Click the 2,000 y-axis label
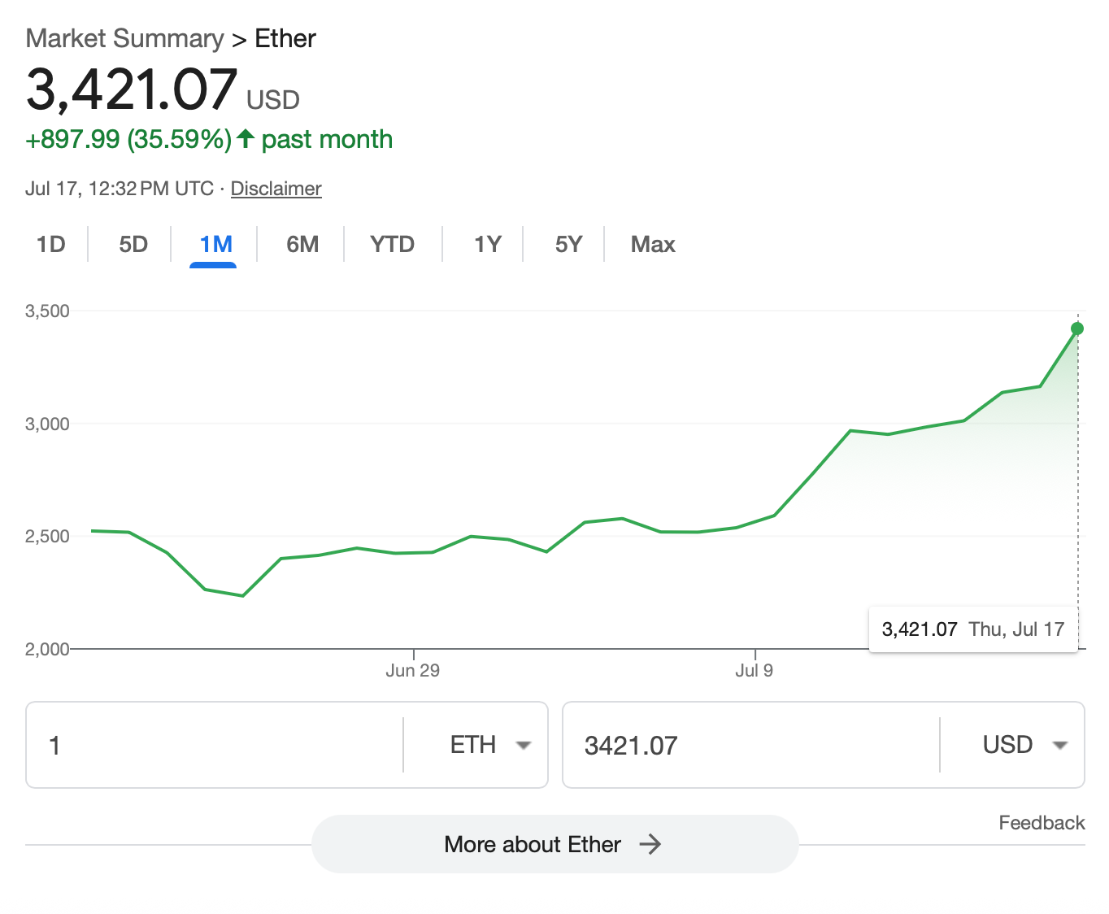The width and height of the screenshot is (1109, 914). [x=47, y=649]
